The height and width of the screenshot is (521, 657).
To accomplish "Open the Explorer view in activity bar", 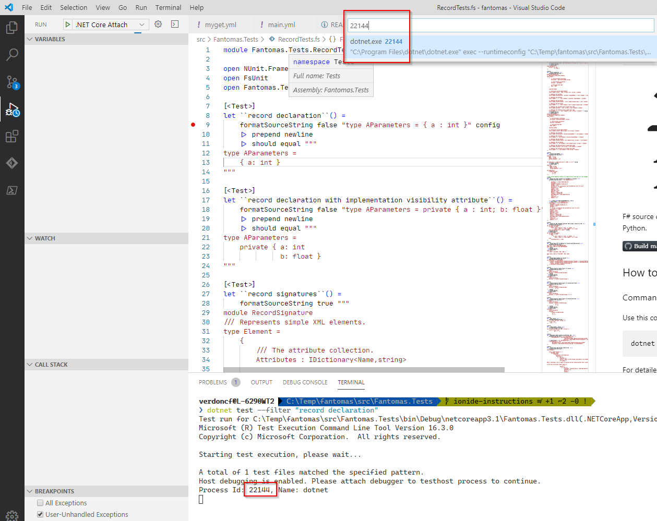I will (x=12, y=27).
